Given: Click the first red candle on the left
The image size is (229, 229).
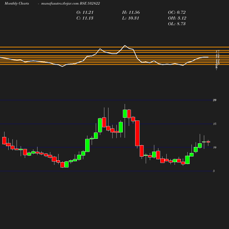Looking at the screenshot, I should coord(4,141).
